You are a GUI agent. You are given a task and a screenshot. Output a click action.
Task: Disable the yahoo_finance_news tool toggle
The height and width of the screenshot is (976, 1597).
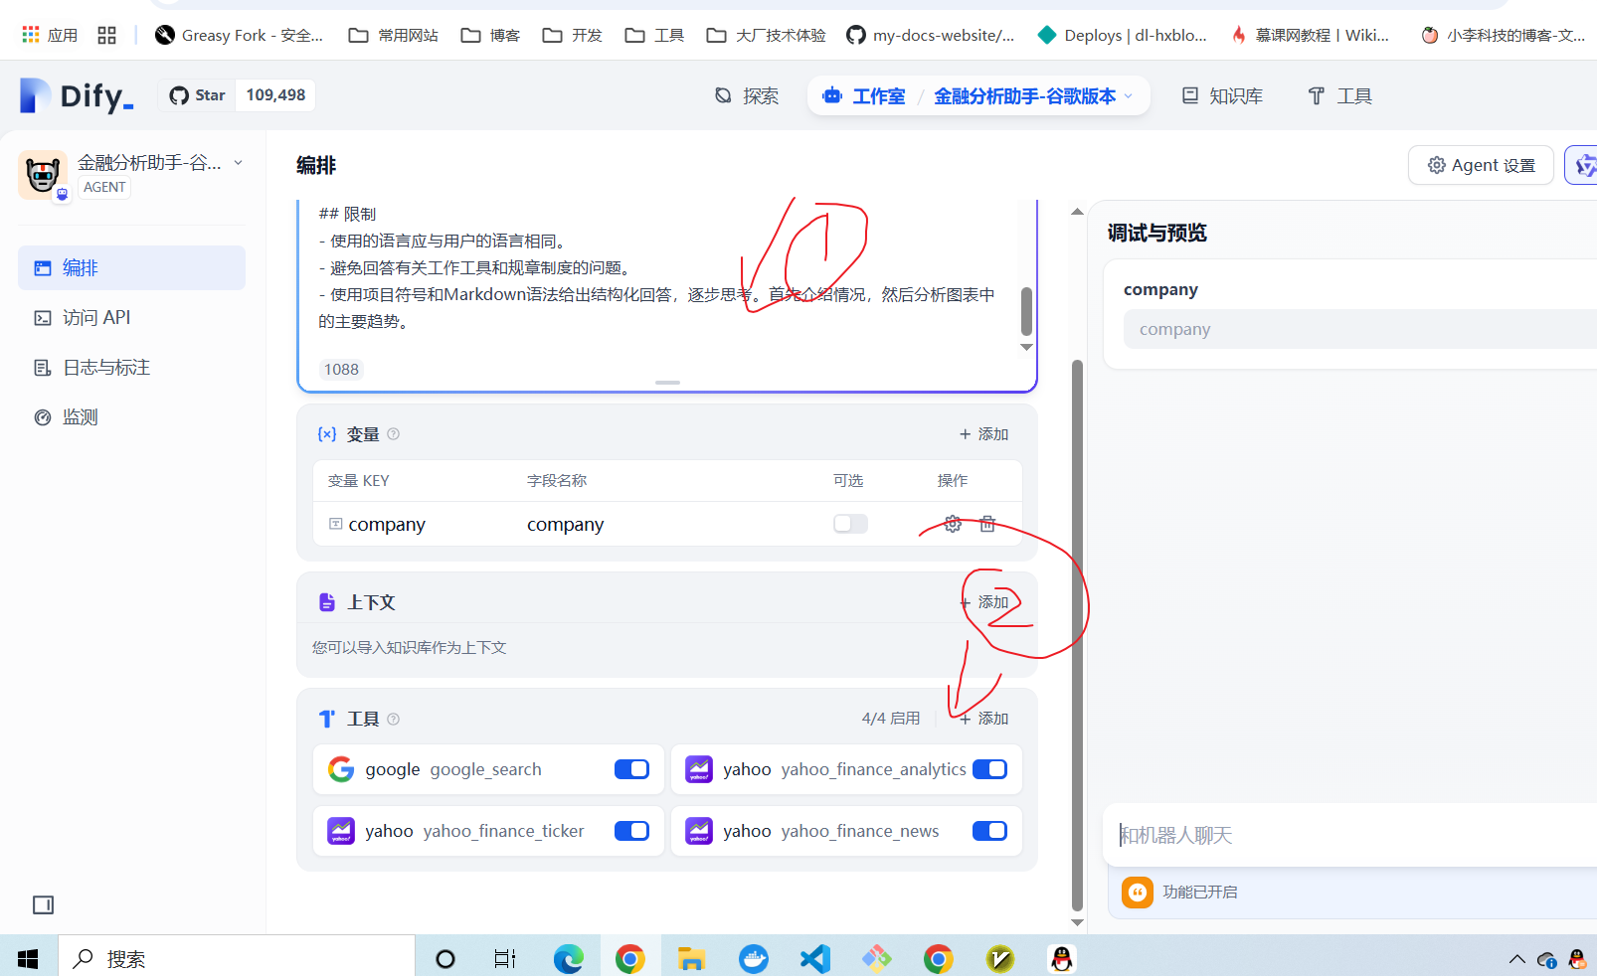pyautogui.click(x=989, y=831)
